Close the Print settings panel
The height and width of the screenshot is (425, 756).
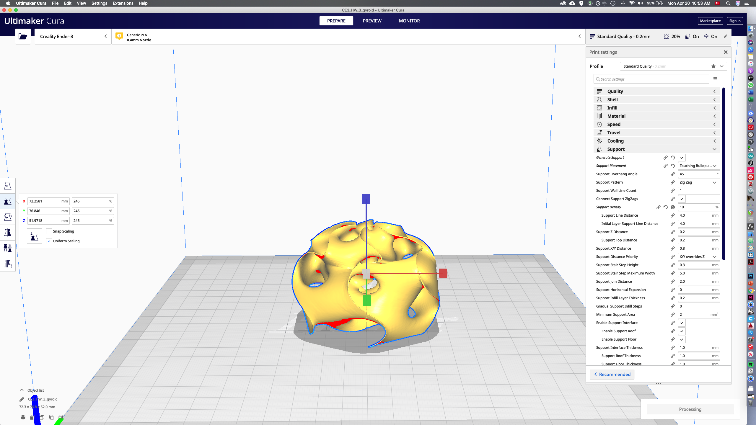pyautogui.click(x=726, y=52)
